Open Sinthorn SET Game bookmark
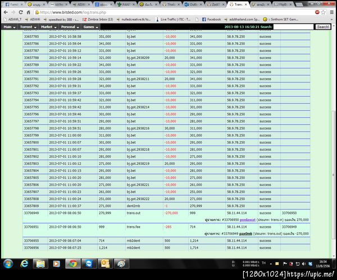Image resolution: width=337 pixels, height=280 pixels. pyautogui.click(x=281, y=19)
